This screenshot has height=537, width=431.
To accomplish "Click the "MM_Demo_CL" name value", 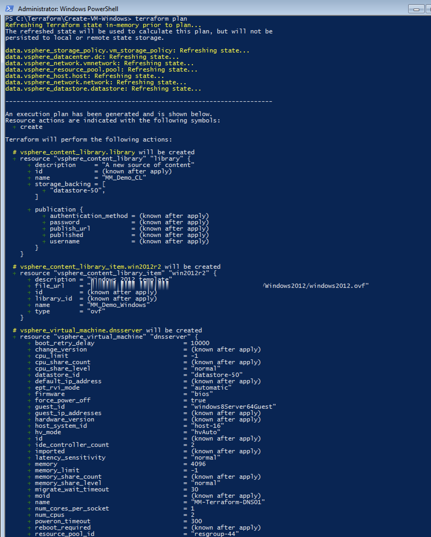I will 124,178.
